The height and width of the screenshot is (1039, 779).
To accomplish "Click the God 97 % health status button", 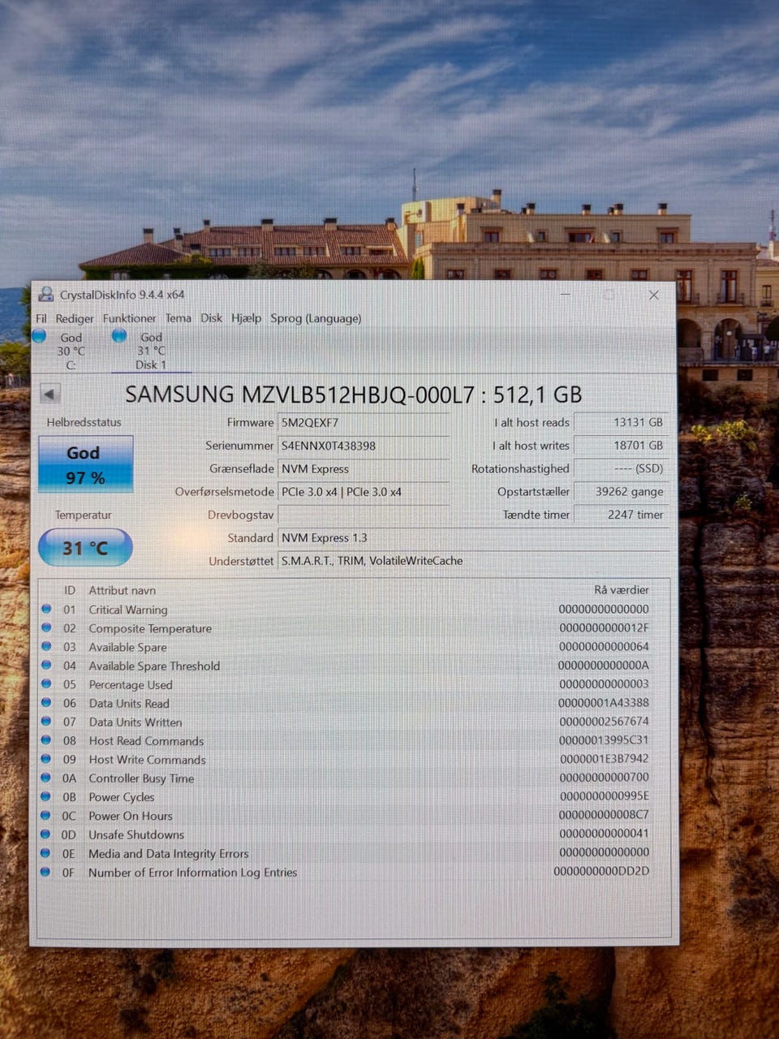I will pyautogui.click(x=85, y=464).
